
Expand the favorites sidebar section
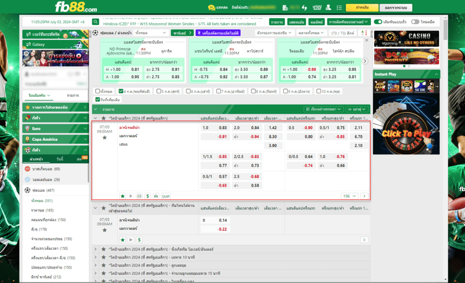pyautogui.click(x=55, y=107)
